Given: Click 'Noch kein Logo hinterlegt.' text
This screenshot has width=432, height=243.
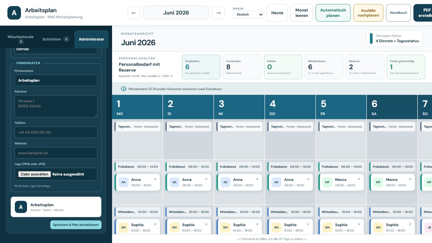Looking at the screenshot, I should [33, 186].
